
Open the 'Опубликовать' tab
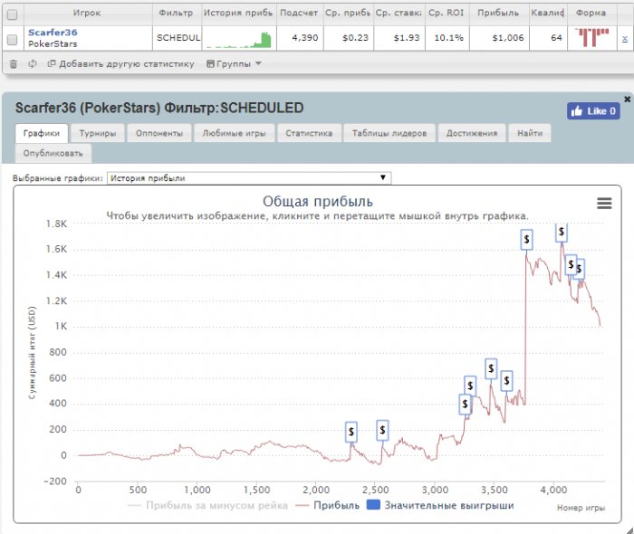pos(53,154)
